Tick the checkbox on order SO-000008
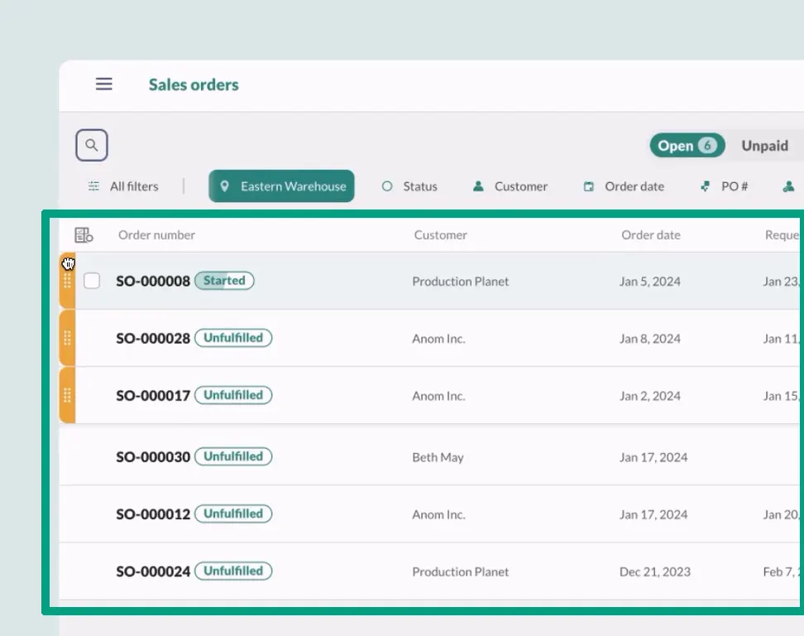 click(x=92, y=281)
